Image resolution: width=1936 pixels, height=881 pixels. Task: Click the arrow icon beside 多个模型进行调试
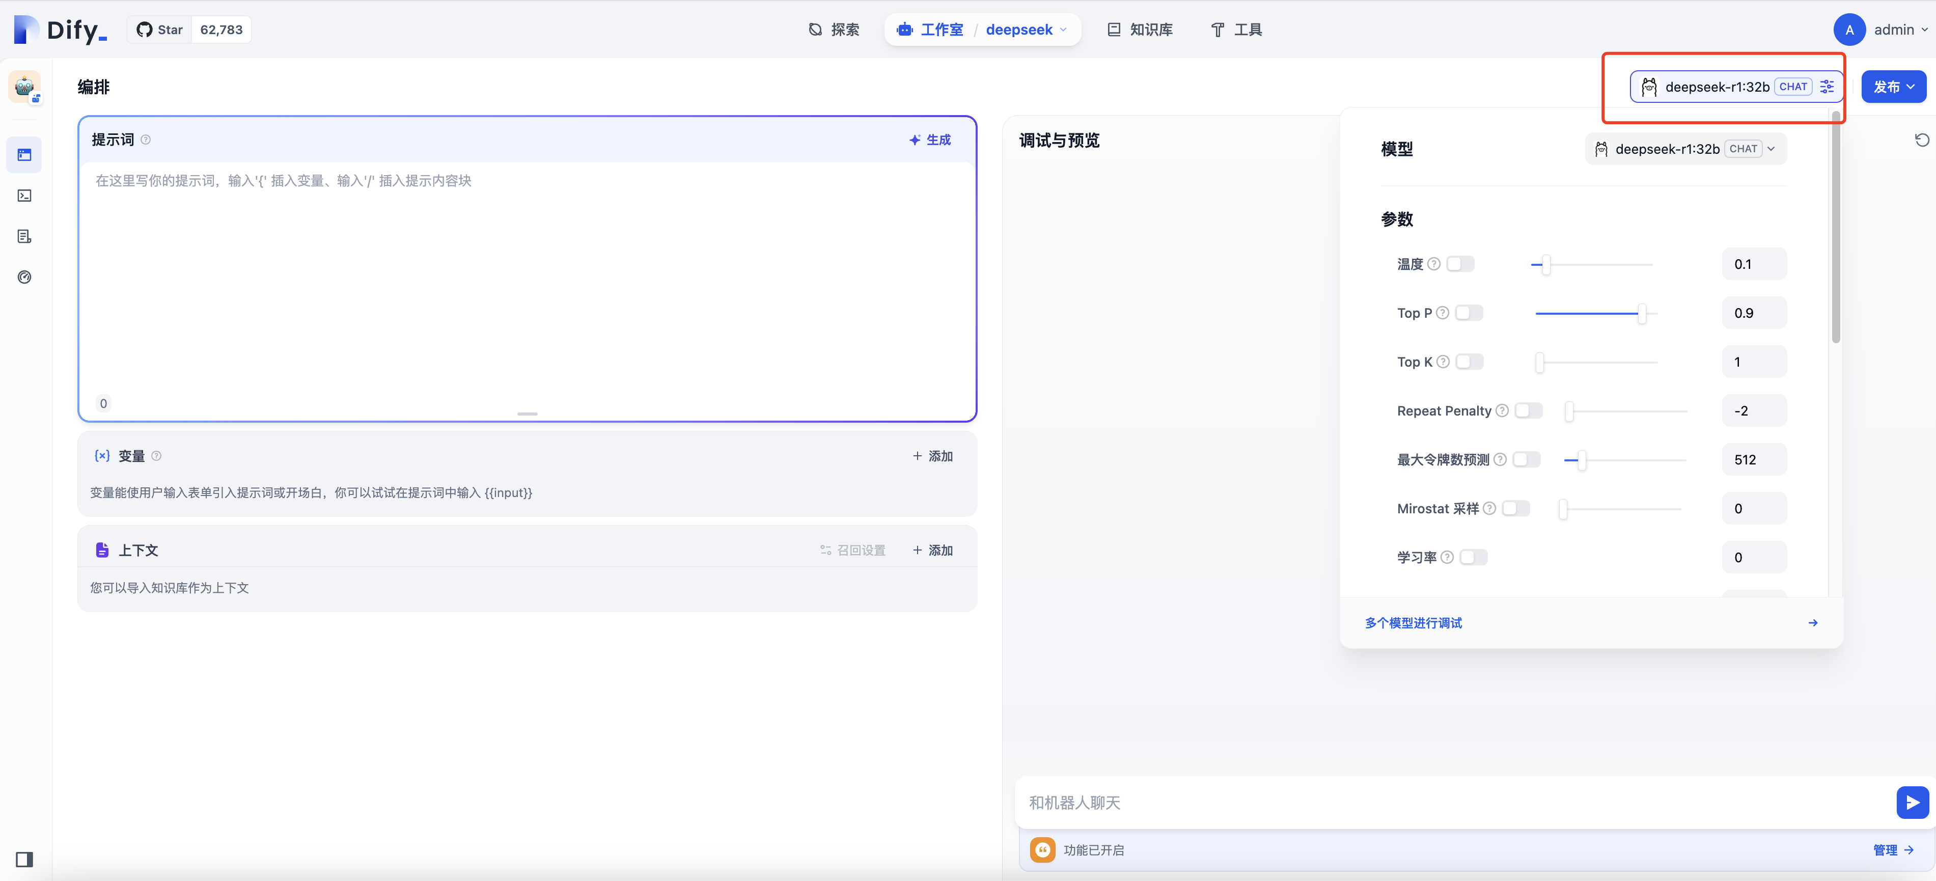point(1813,623)
